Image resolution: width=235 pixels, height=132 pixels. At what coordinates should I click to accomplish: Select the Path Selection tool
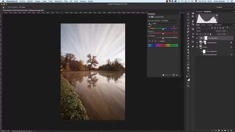point(188,62)
